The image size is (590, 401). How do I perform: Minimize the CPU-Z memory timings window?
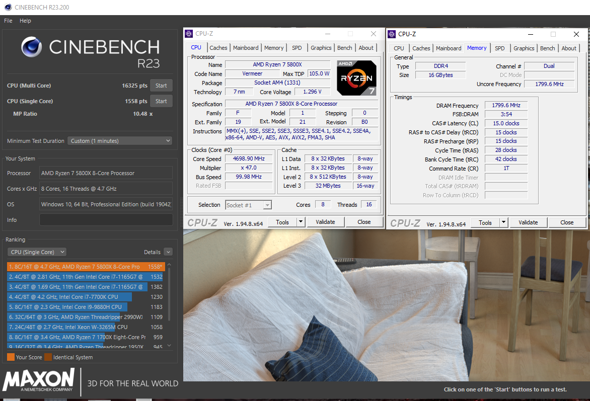(x=531, y=34)
